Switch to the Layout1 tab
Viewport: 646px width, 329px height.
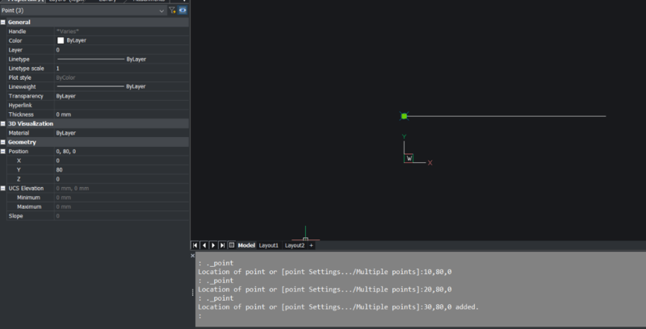pyautogui.click(x=268, y=245)
